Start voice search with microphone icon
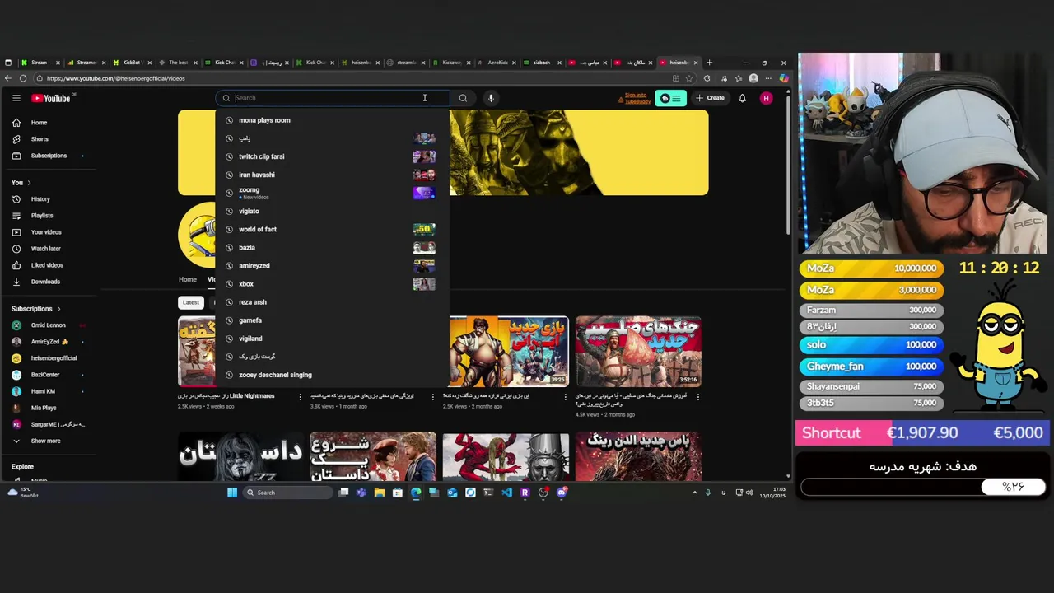This screenshot has width=1054, height=593. coord(491,98)
